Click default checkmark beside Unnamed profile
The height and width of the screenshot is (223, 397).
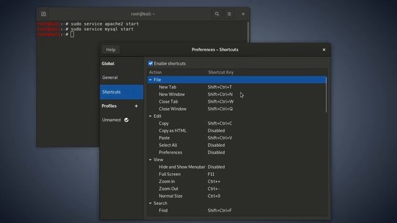127,120
